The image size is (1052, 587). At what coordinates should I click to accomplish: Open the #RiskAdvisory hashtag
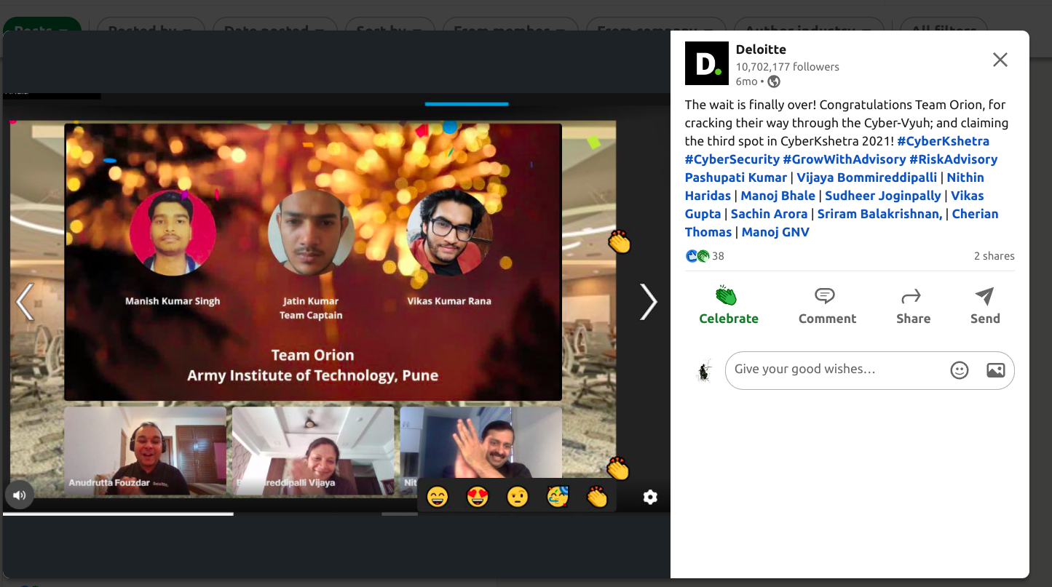tap(953, 159)
